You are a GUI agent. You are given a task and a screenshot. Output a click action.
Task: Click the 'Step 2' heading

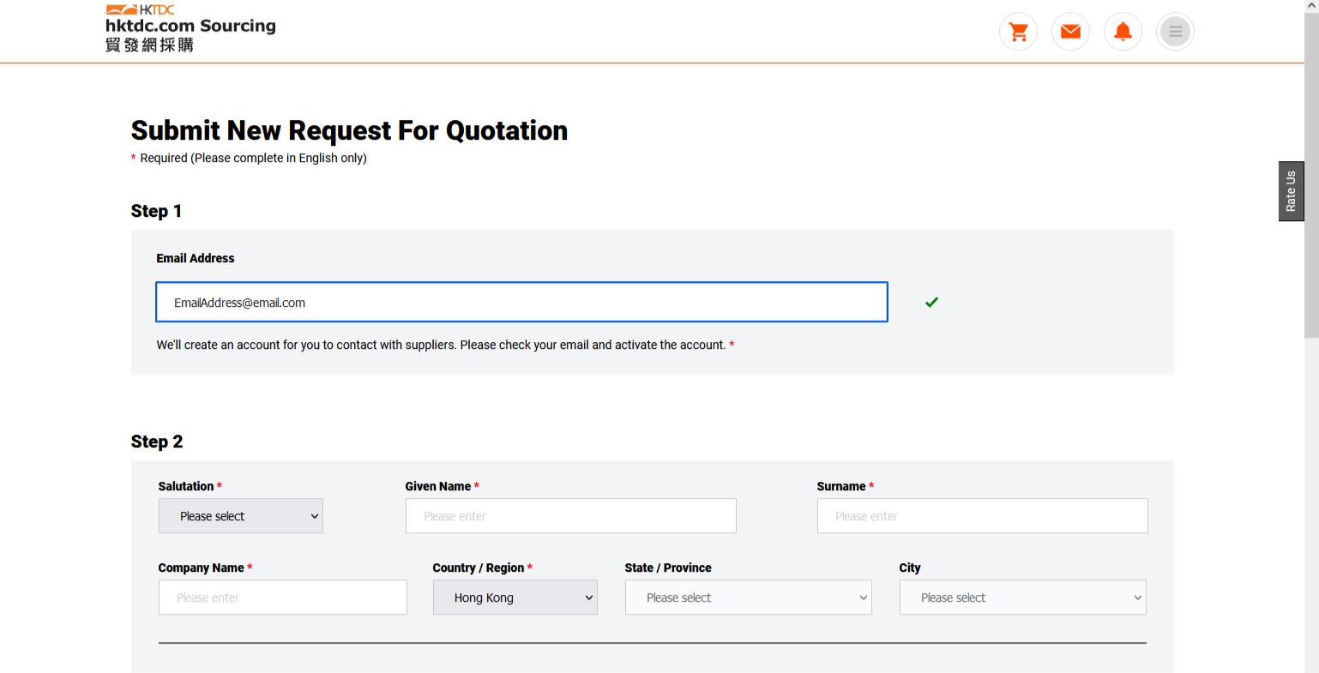(x=157, y=442)
